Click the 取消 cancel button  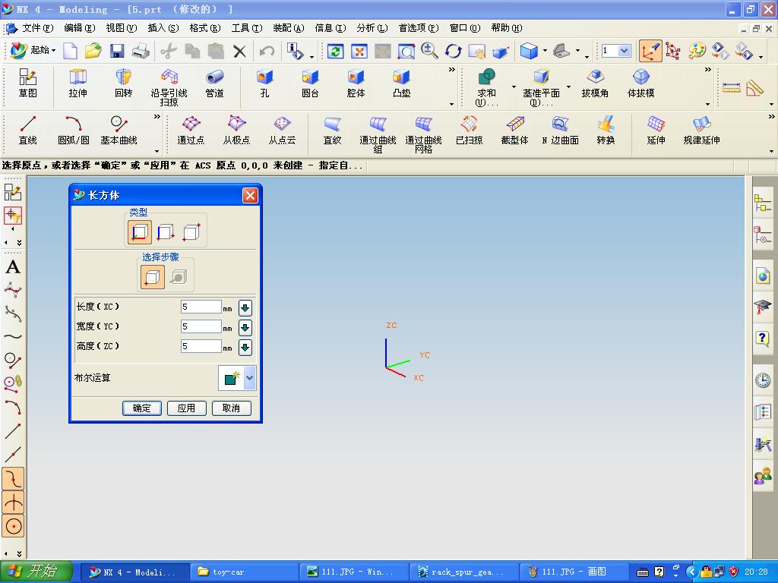point(231,408)
